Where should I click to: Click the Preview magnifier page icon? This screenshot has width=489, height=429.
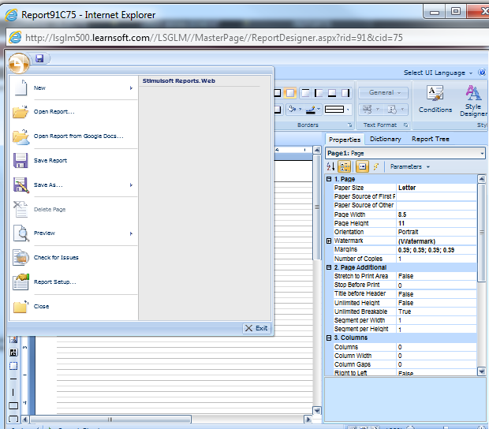point(21,233)
